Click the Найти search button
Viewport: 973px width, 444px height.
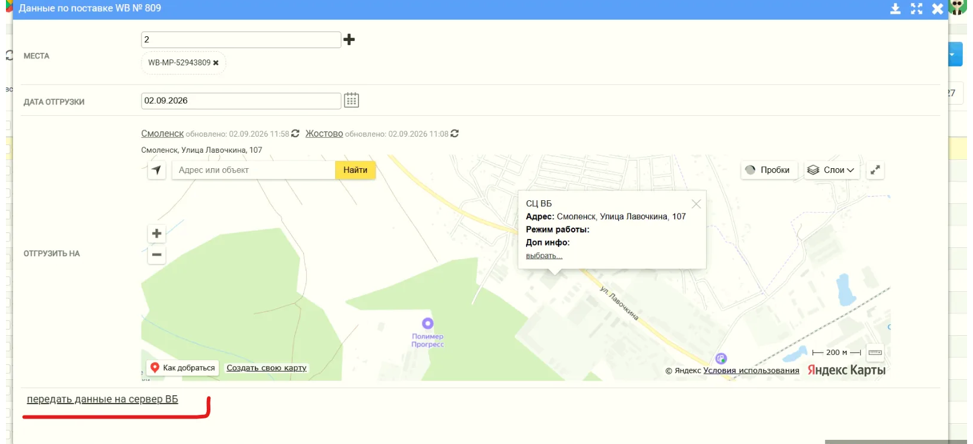pyautogui.click(x=355, y=170)
